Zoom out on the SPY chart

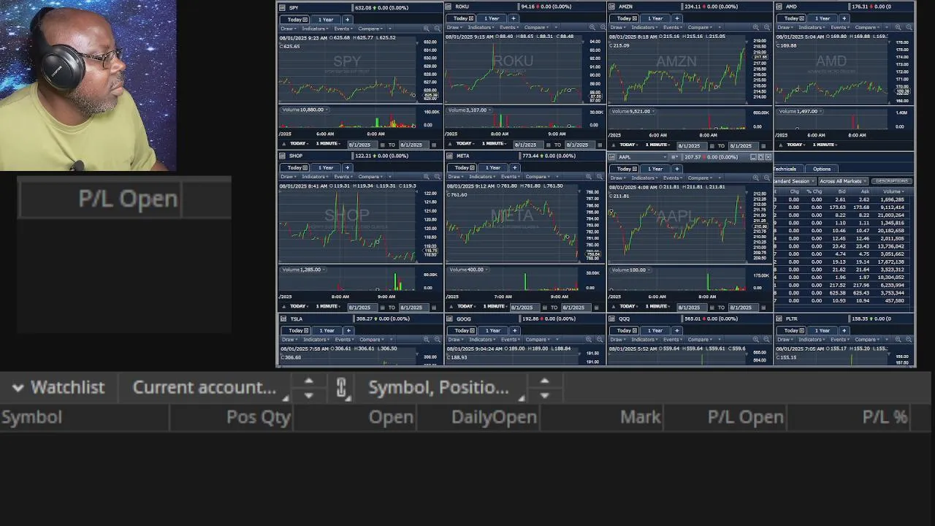(438, 28)
